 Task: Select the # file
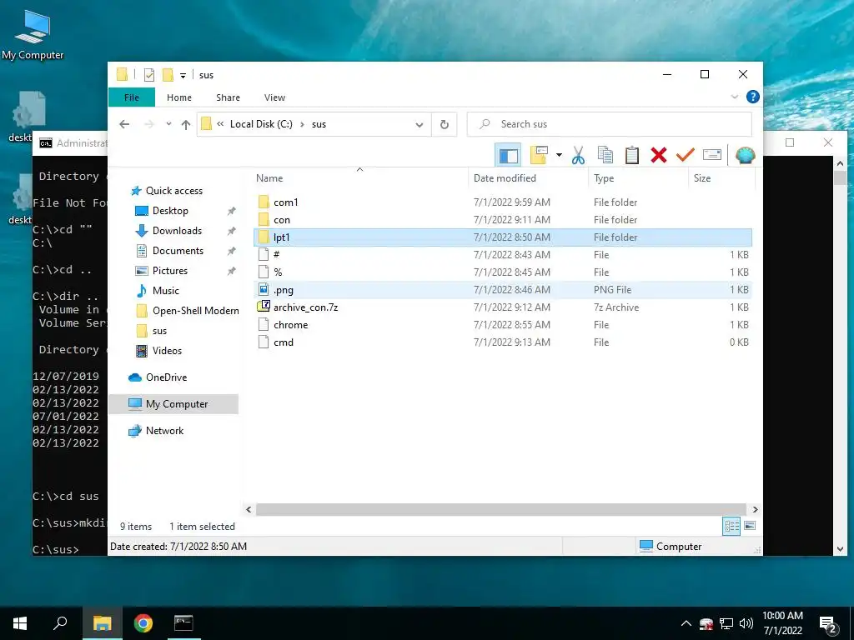point(503,255)
